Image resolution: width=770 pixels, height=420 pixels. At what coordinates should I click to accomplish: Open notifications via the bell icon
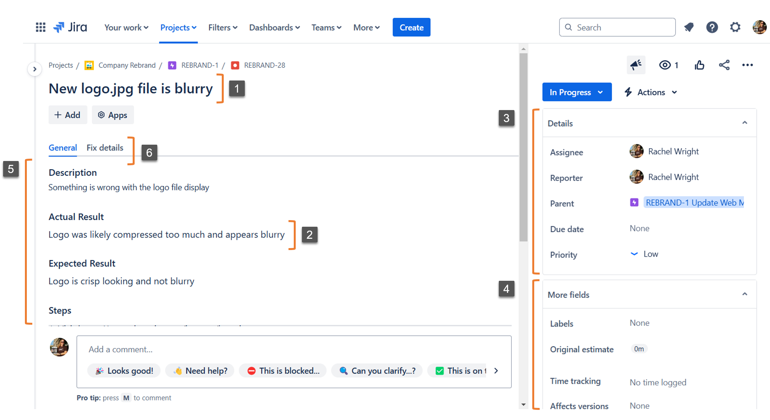[689, 27]
